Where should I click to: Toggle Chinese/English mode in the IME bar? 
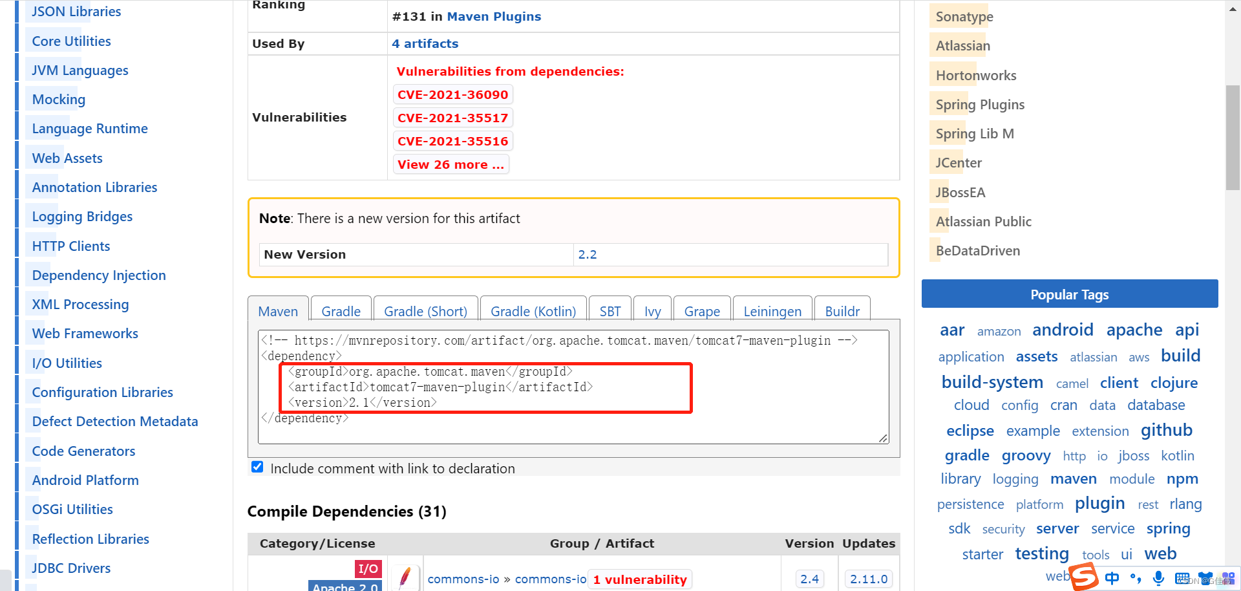click(x=1112, y=578)
